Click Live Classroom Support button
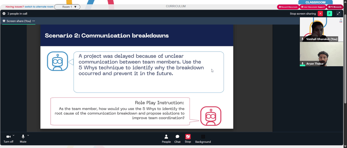Viewport: 347px width, 148px height. coord(313,7)
